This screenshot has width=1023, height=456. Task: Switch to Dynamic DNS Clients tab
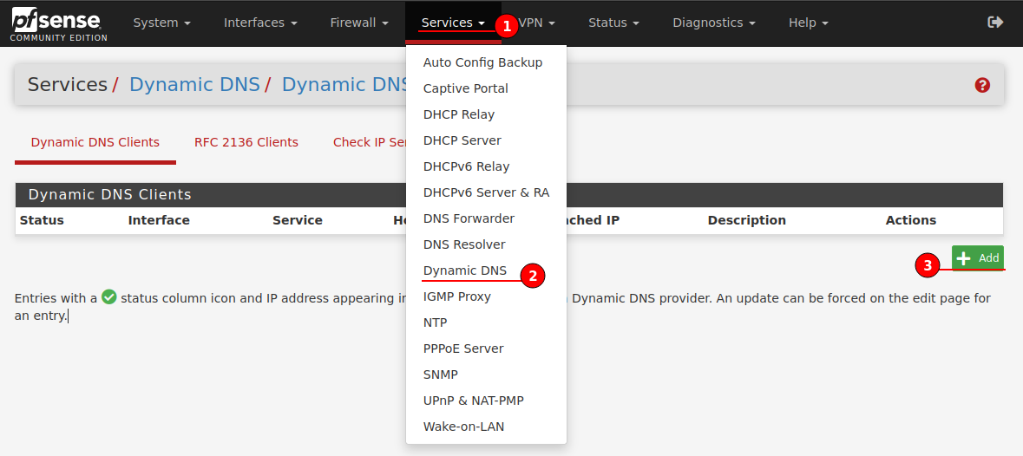pyautogui.click(x=95, y=143)
